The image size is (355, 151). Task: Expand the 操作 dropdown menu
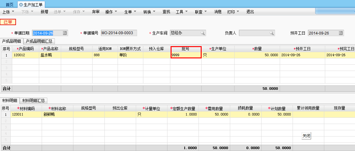click(111, 12)
